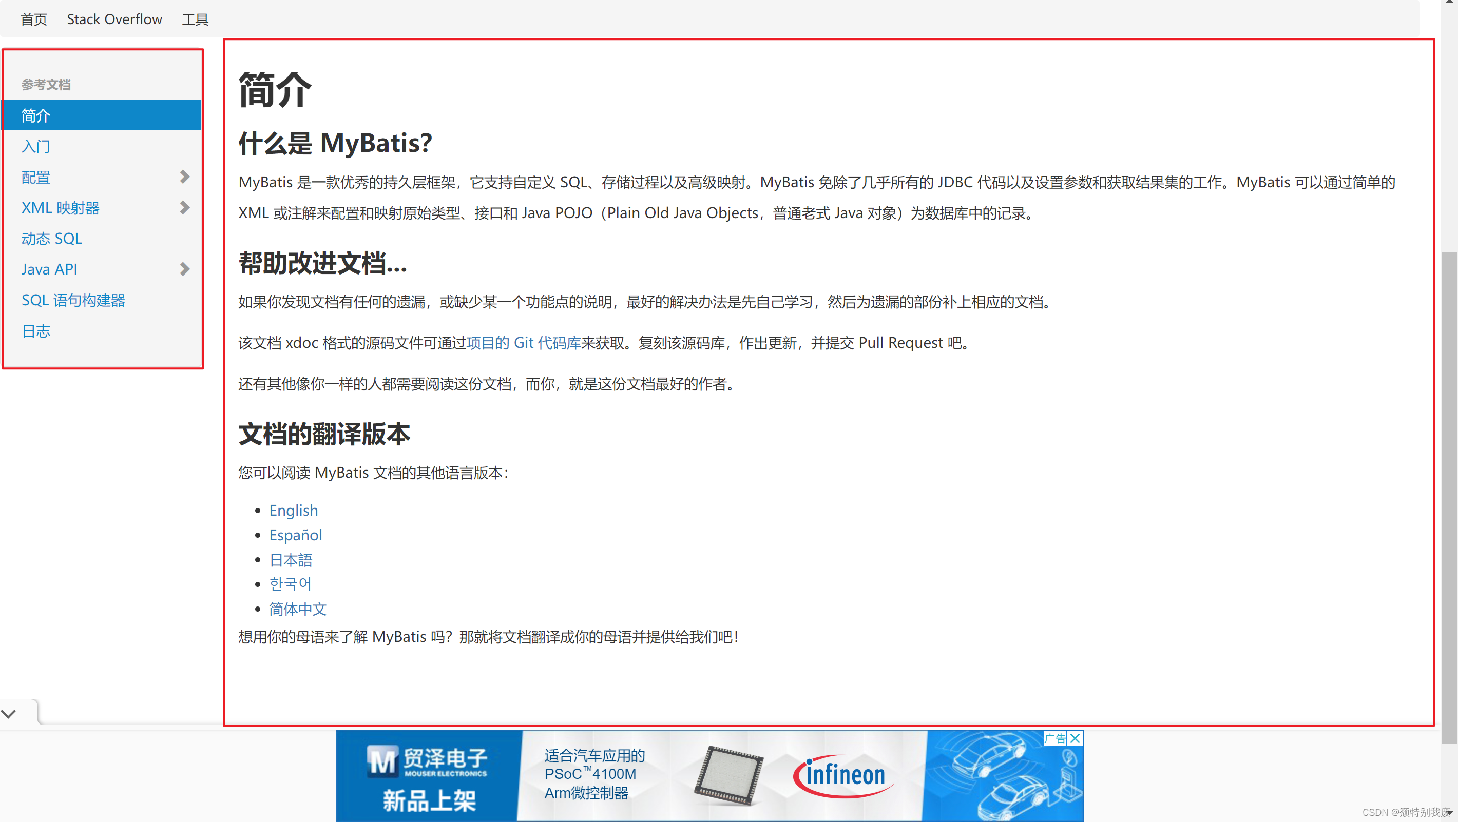Open the Español translation link

coord(295,535)
